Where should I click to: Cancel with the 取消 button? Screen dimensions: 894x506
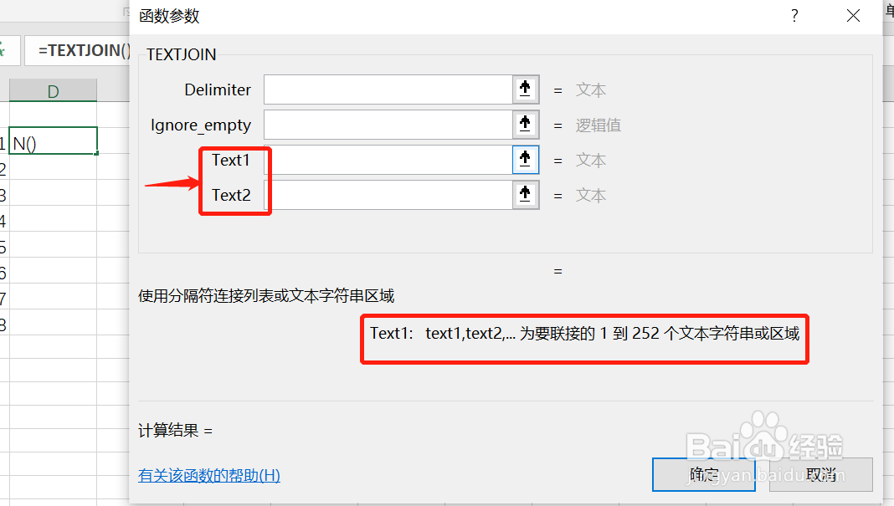tap(821, 474)
